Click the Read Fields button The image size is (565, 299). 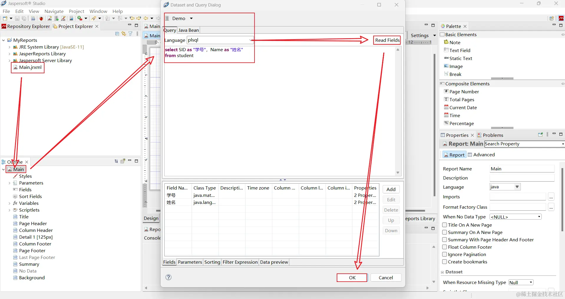coord(387,40)
